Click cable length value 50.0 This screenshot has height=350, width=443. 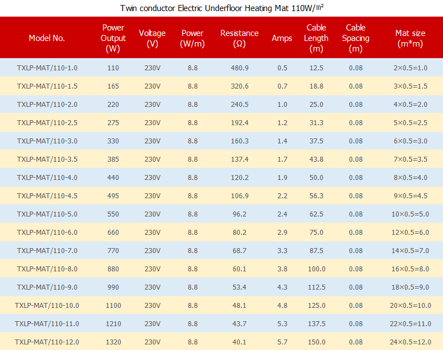click(x=316, y=177)
